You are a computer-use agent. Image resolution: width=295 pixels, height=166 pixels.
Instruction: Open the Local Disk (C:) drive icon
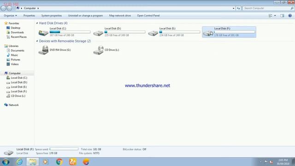pyautogui.click(x=43, y=33)
